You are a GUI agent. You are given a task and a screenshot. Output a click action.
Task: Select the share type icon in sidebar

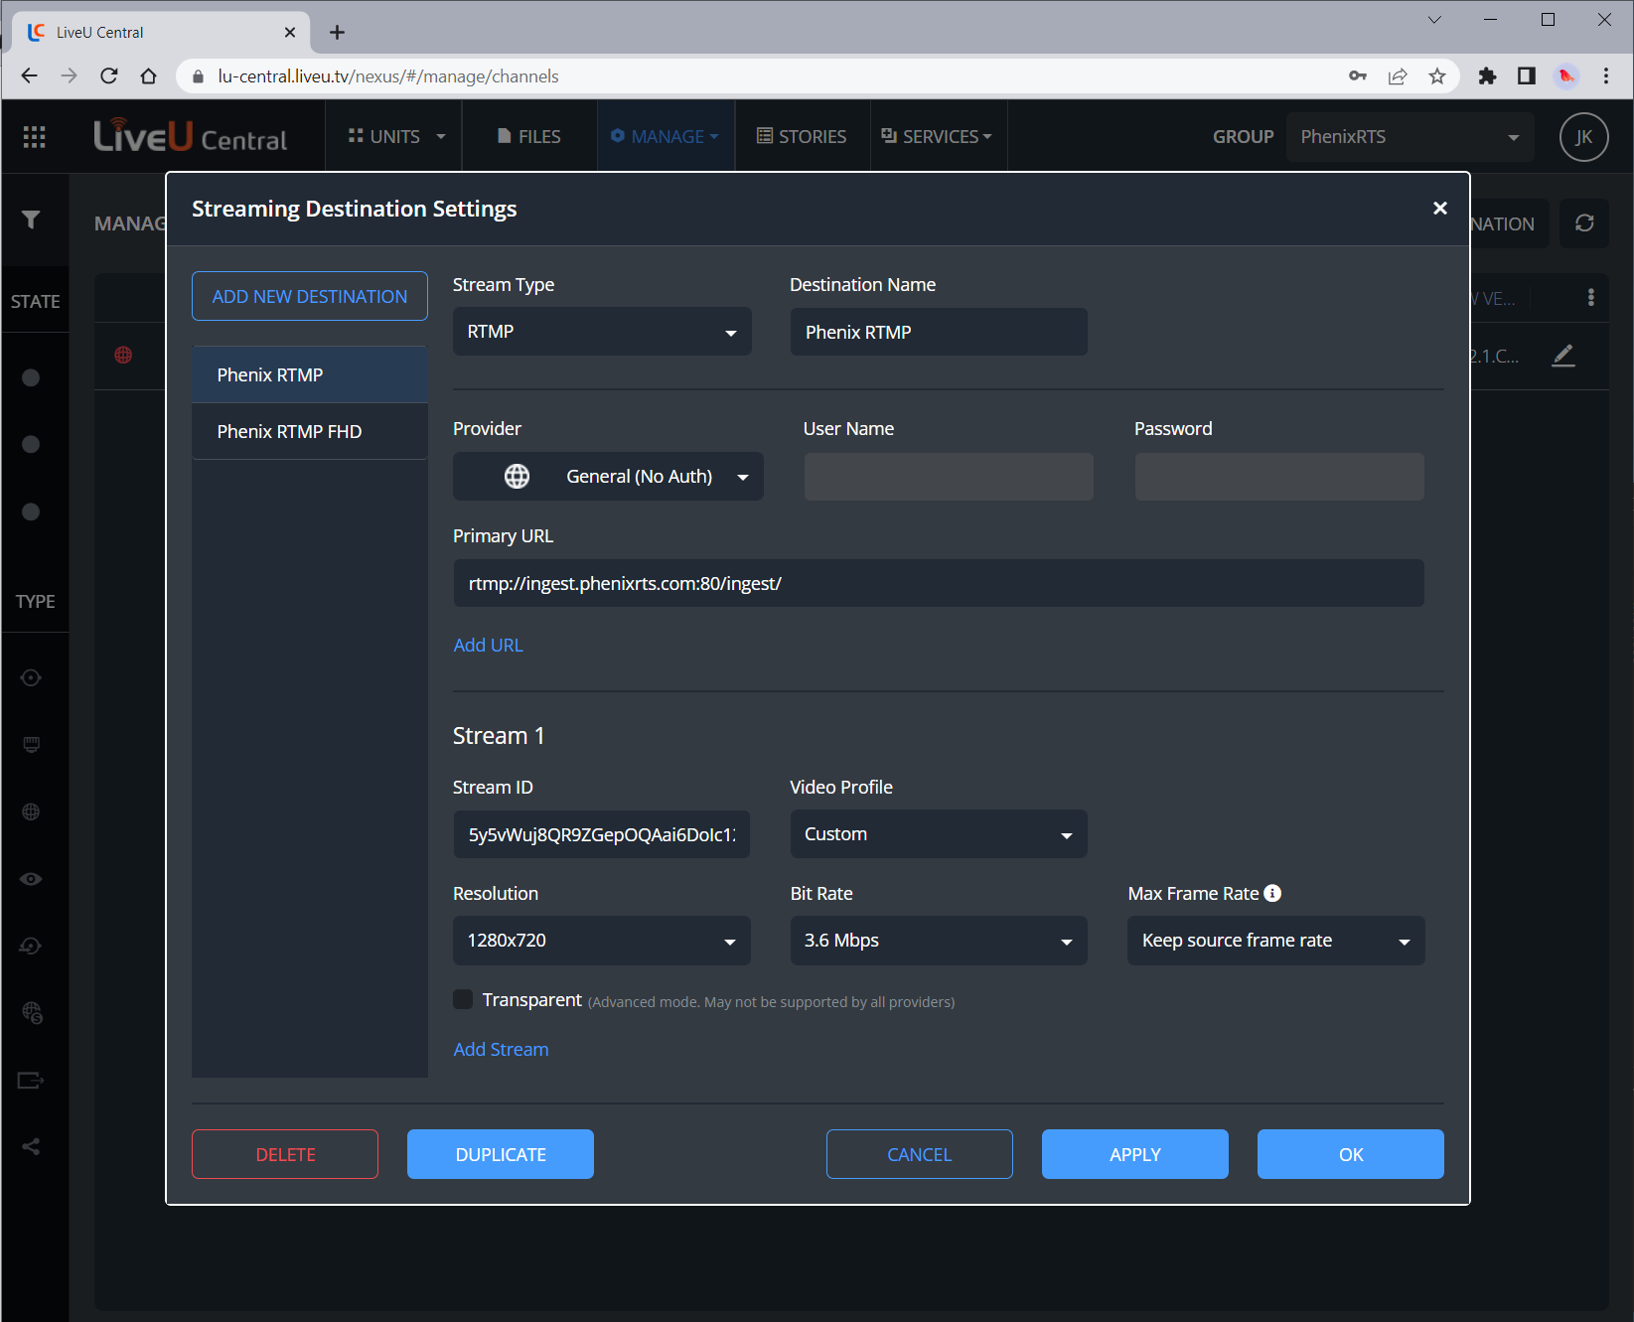point(31,1146)
